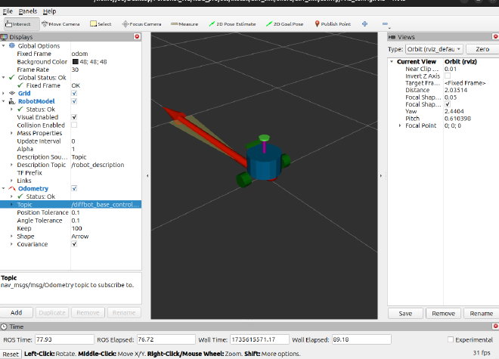This screenshot has width=499, height=359.
Task: Select the Interact tool
Action: (x=22, y=24)
